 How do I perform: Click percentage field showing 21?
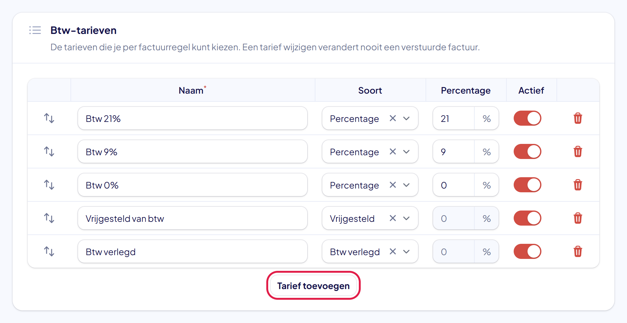click(454, 118)
